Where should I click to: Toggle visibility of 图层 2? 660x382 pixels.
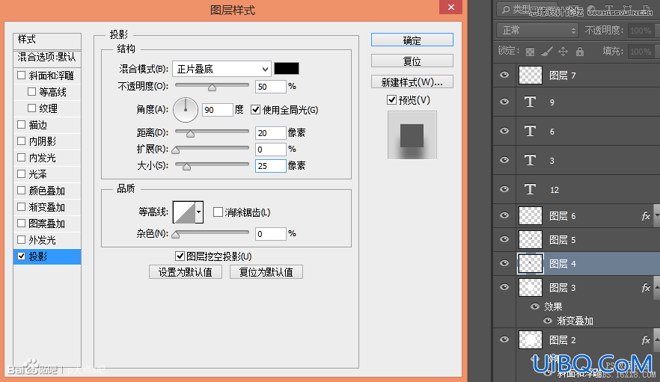coord(504,339)
